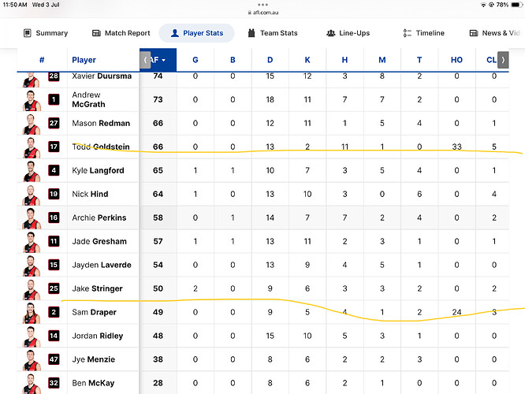Open Todd Goldstein's player profile
525x394 pixels.
pos(101,147)
